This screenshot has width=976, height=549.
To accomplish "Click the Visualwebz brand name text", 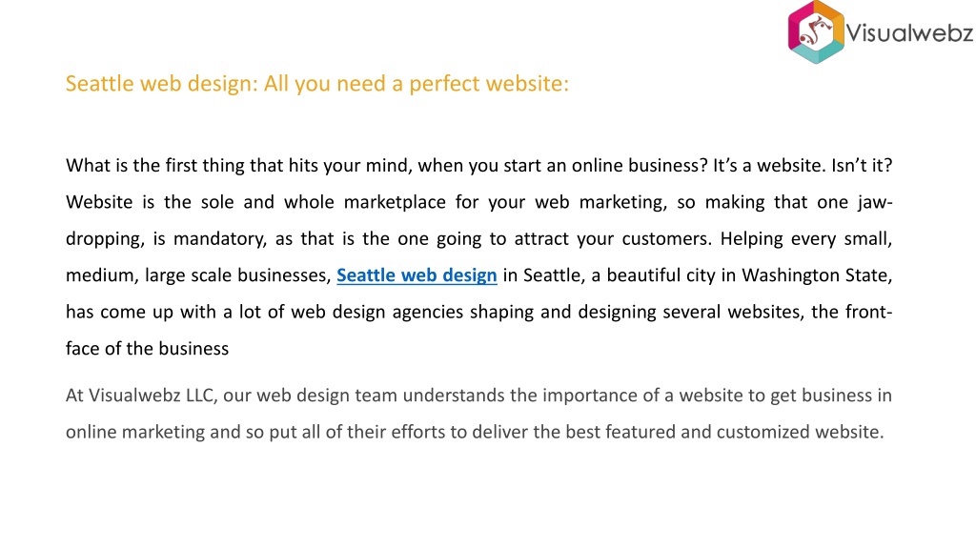I will coord(909,33).
